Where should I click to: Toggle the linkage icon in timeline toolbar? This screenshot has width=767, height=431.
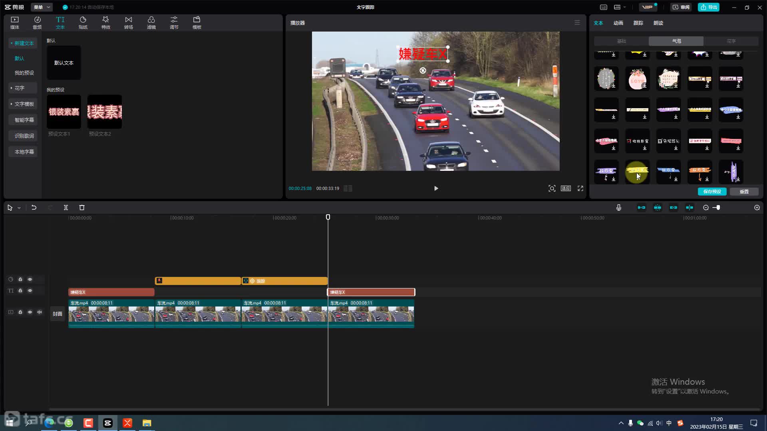(674, 208)
